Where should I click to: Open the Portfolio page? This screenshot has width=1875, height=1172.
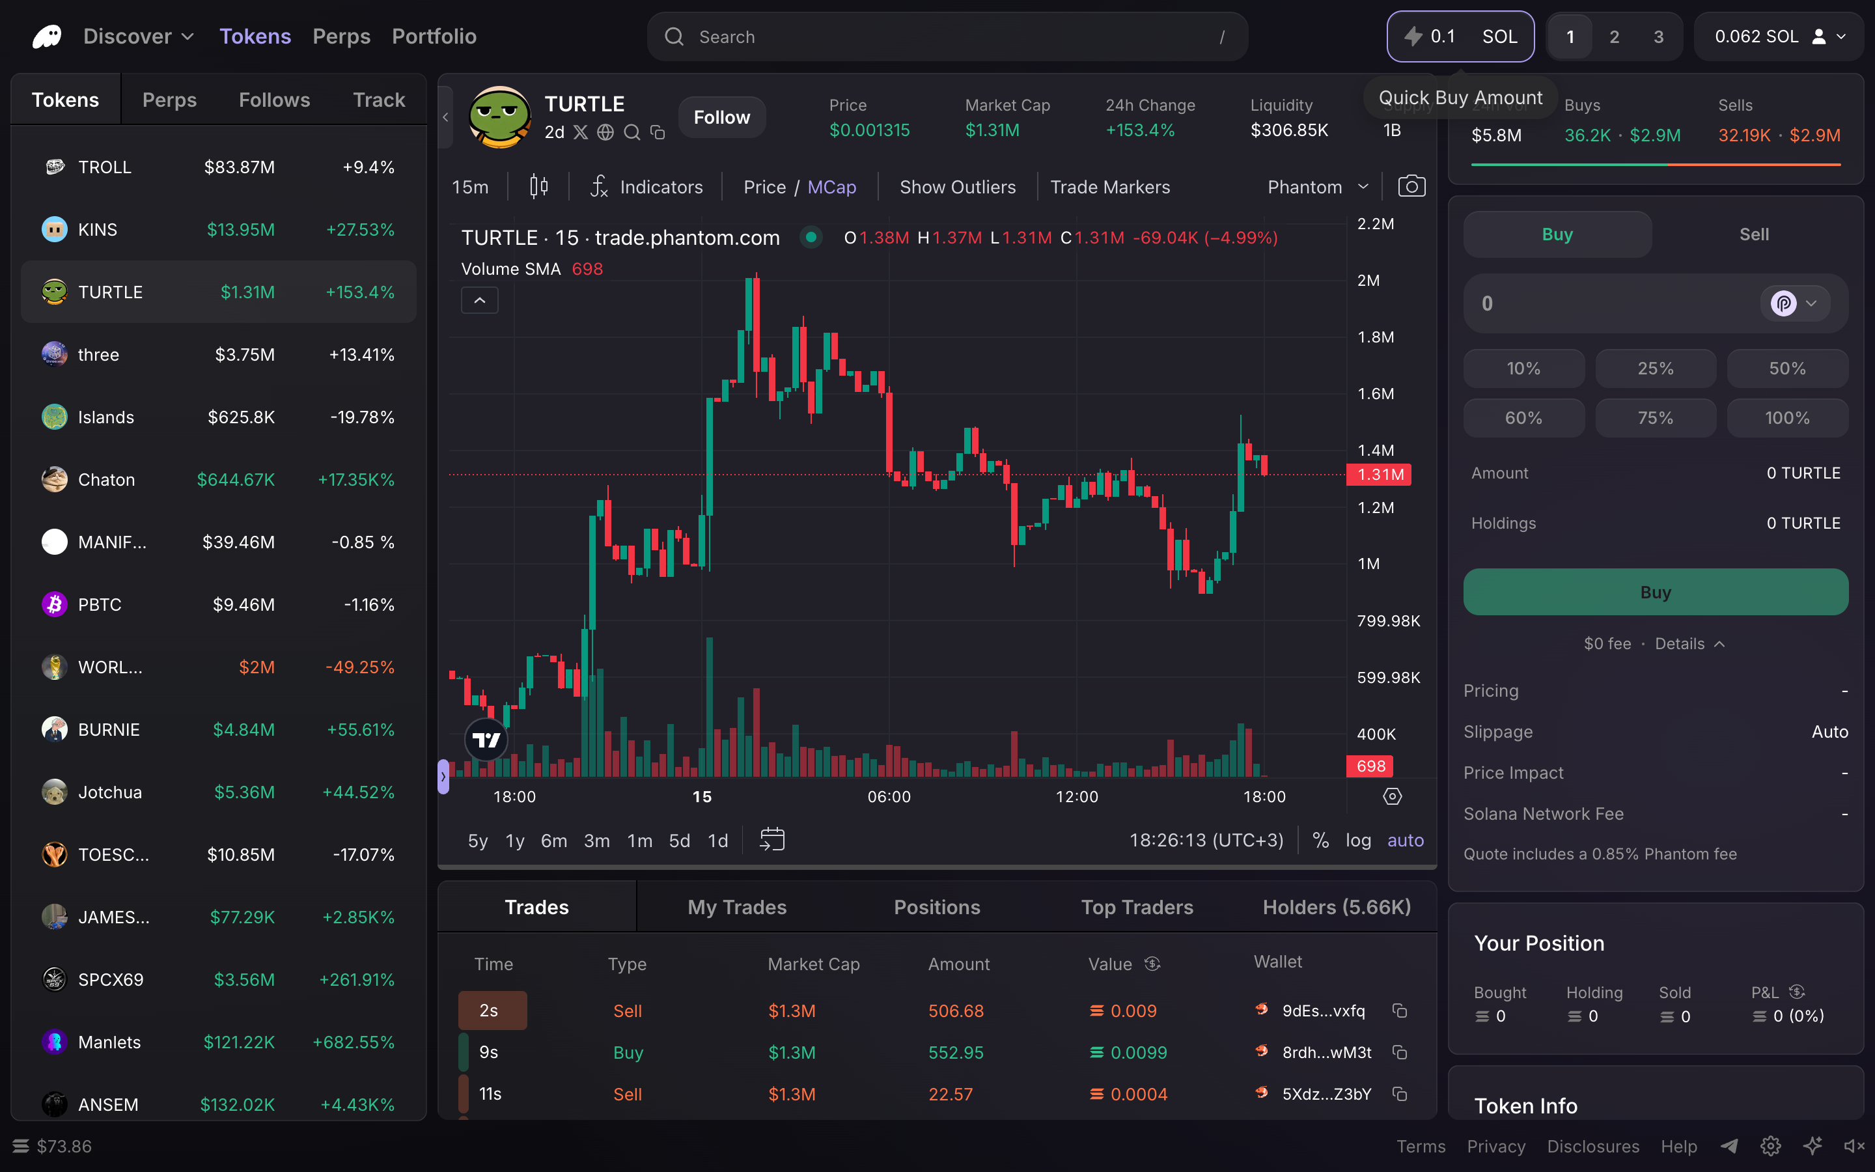(x=434, y=36)
